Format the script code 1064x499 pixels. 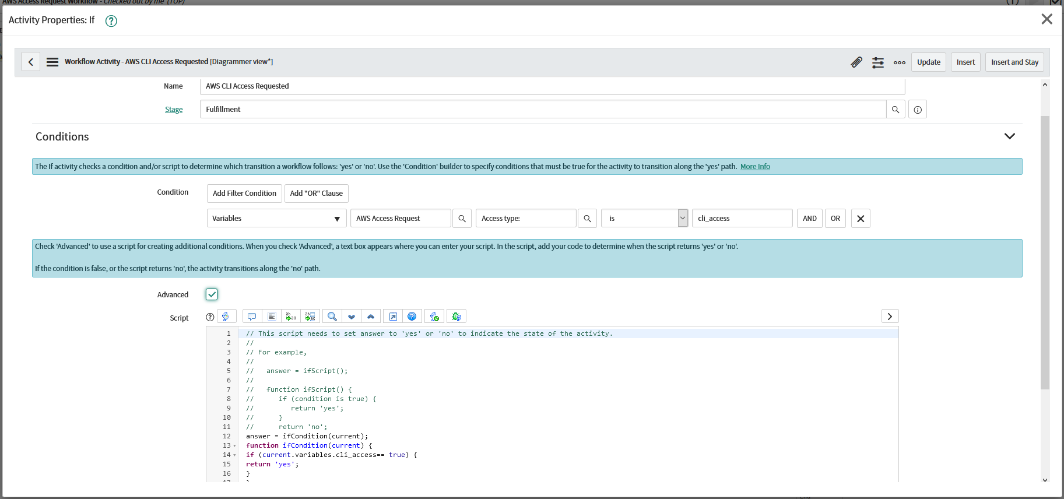point(272,317)
